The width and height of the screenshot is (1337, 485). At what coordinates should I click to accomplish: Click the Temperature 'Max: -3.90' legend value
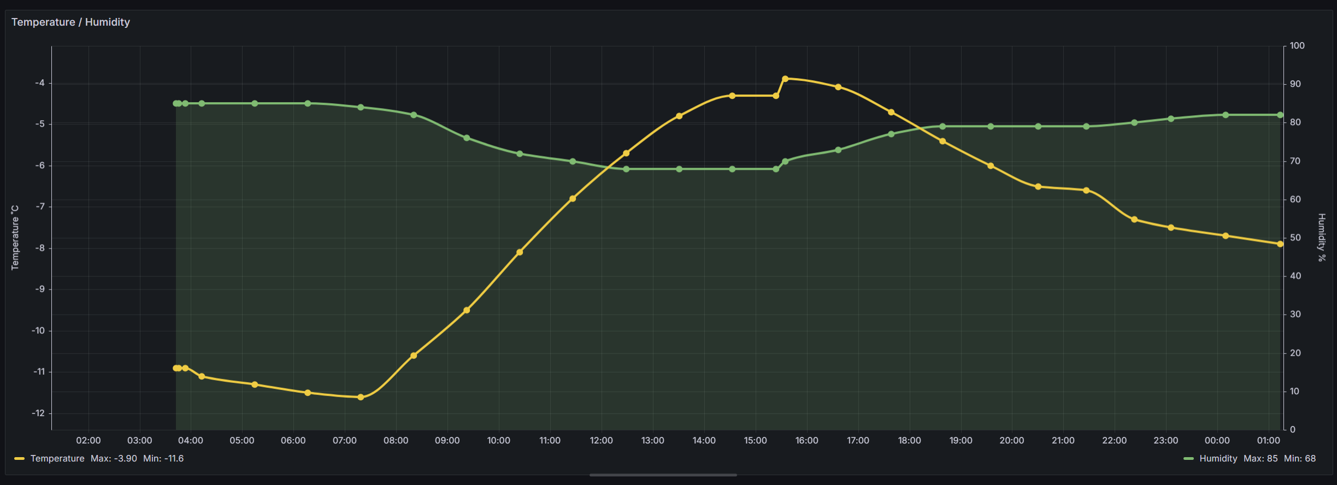tap(114, 458)
